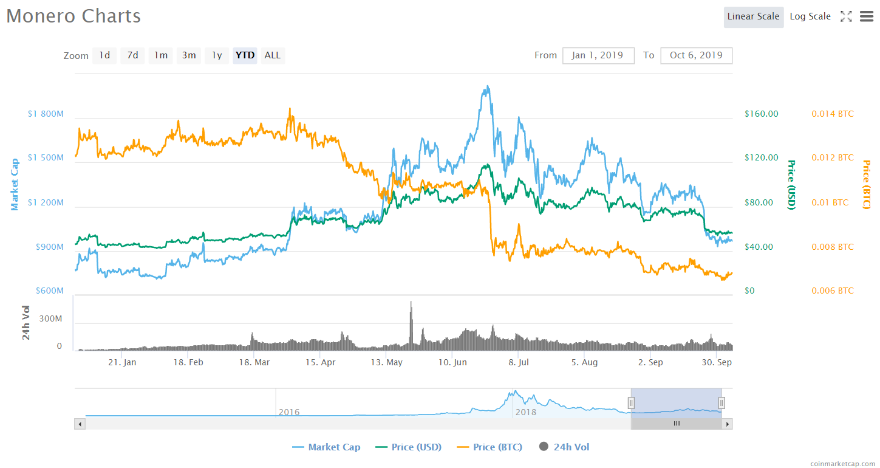The image size is (880, 468).
Task: Click the Price (BTC) vertical axis title
Action: (866, 185)
